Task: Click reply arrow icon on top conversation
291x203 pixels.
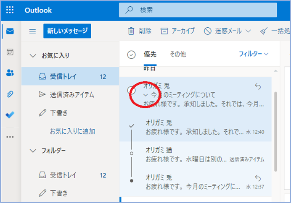Action: click(258, 86)
